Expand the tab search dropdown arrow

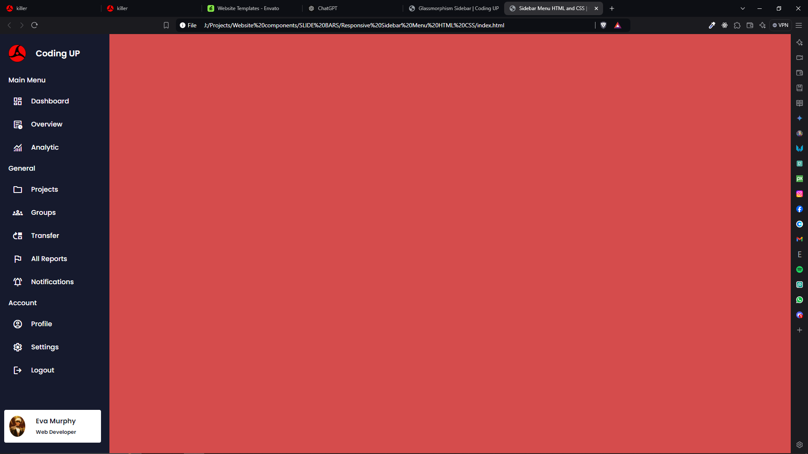click(x=743, y=8)
